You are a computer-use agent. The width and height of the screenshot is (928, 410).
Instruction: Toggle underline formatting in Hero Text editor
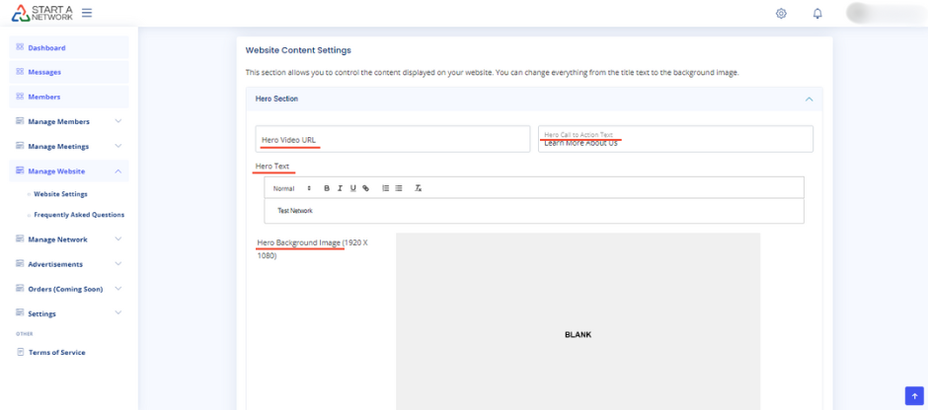(352, 187)
